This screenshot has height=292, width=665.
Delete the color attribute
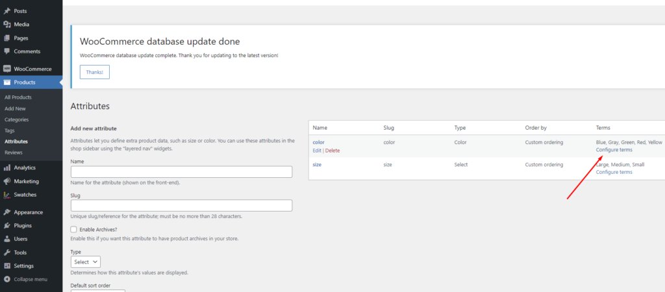(x=332, y=151)
